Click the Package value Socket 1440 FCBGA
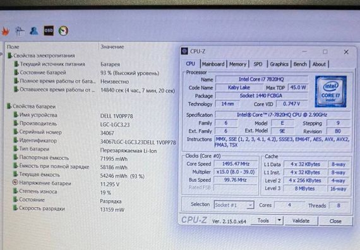This screenshot has height=250, width=360. click(261, 96)
